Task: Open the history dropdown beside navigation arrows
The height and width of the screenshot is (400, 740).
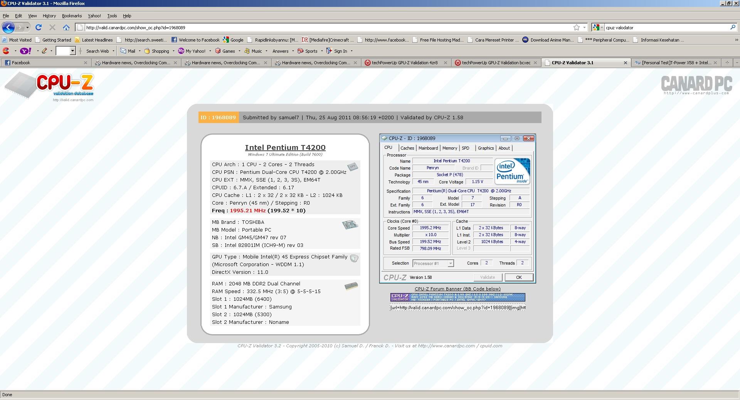Action: tap(27, 27)
